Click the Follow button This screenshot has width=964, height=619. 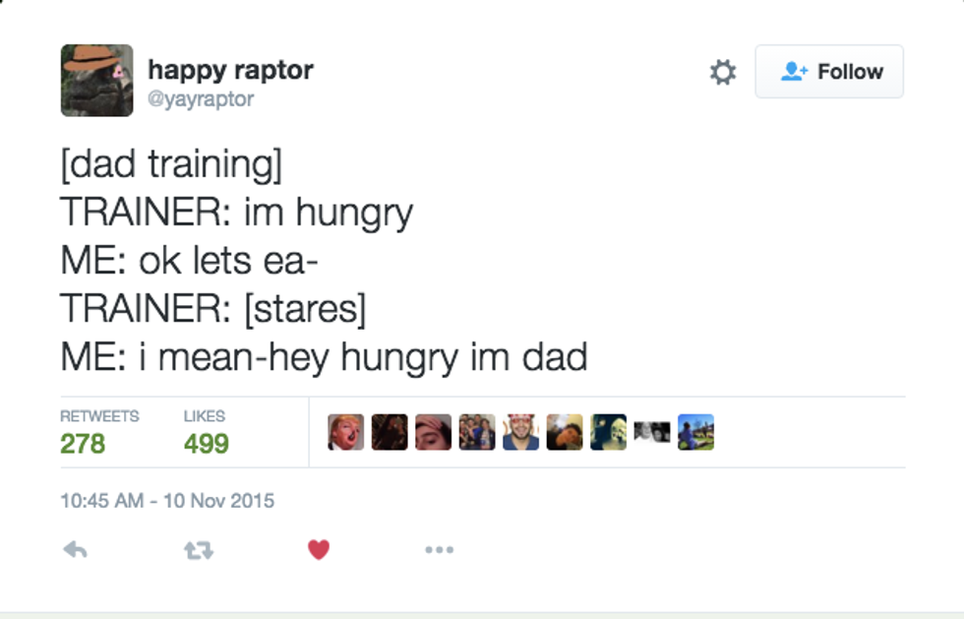pyautogui.click(x=829, y=72)
